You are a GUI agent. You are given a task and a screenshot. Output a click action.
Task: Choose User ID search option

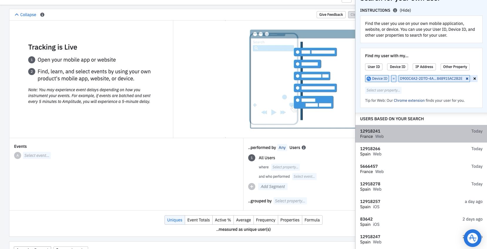(x=374, y=67)
